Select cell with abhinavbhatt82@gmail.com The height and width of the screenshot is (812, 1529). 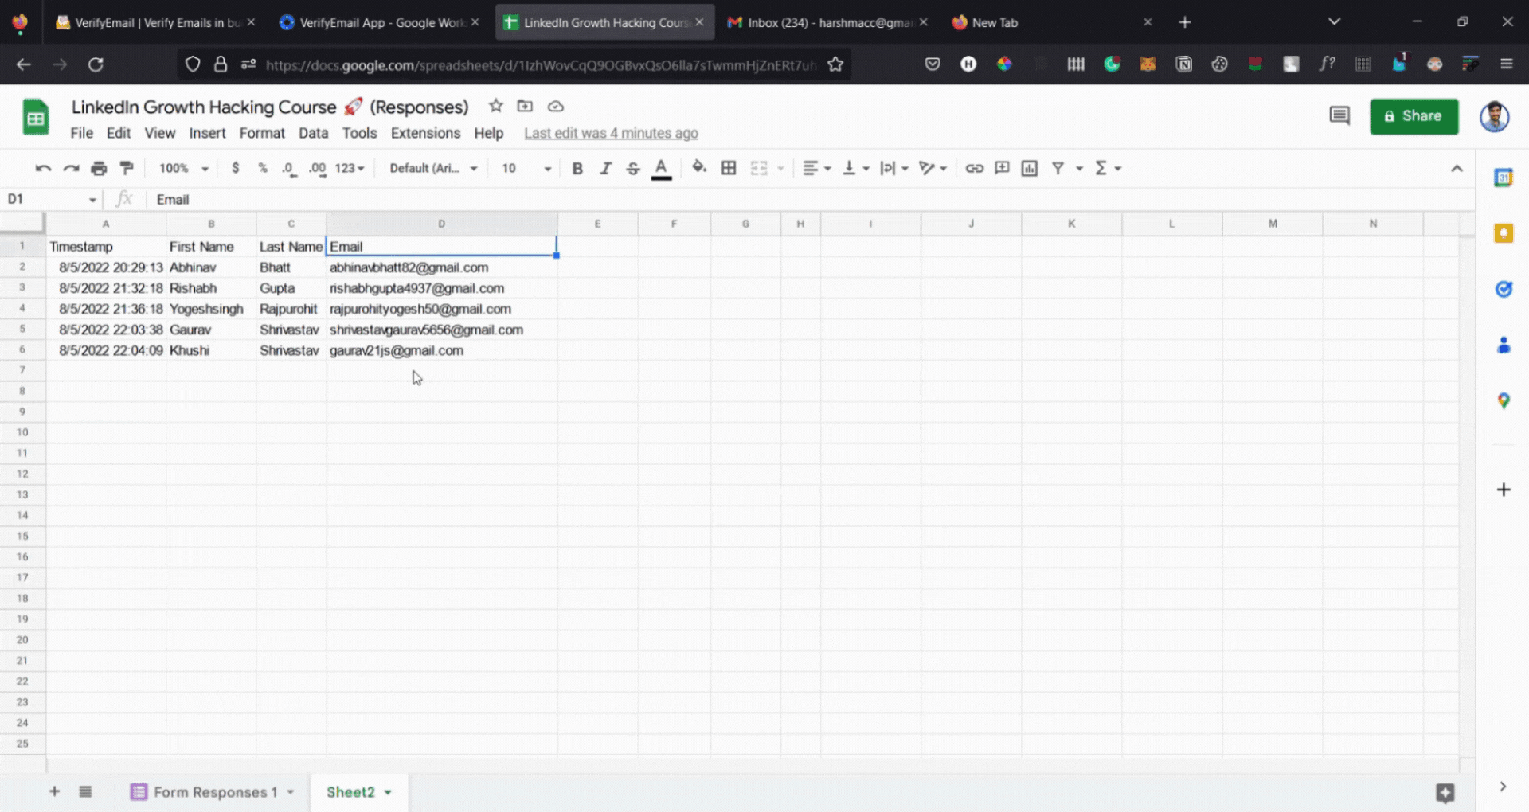pyautogui.click(x=441, y=267)
